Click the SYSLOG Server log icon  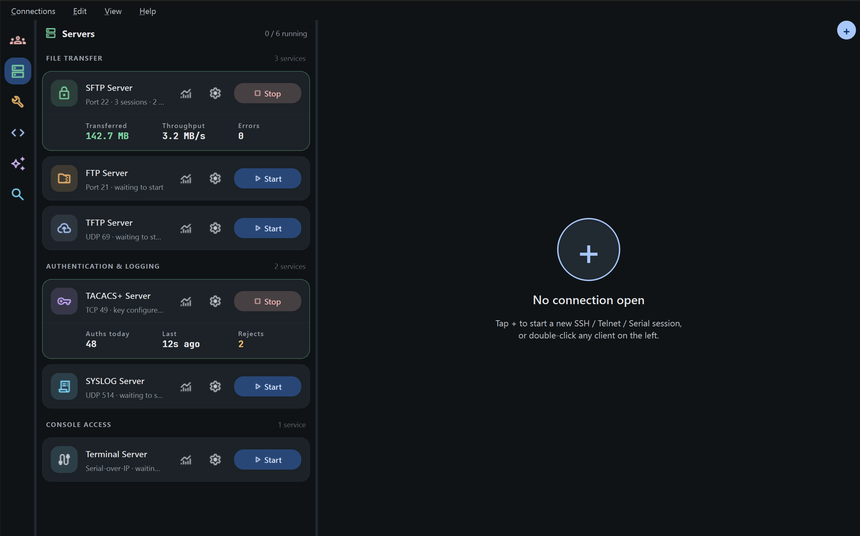pyautogui.click(x=64, y=387)
